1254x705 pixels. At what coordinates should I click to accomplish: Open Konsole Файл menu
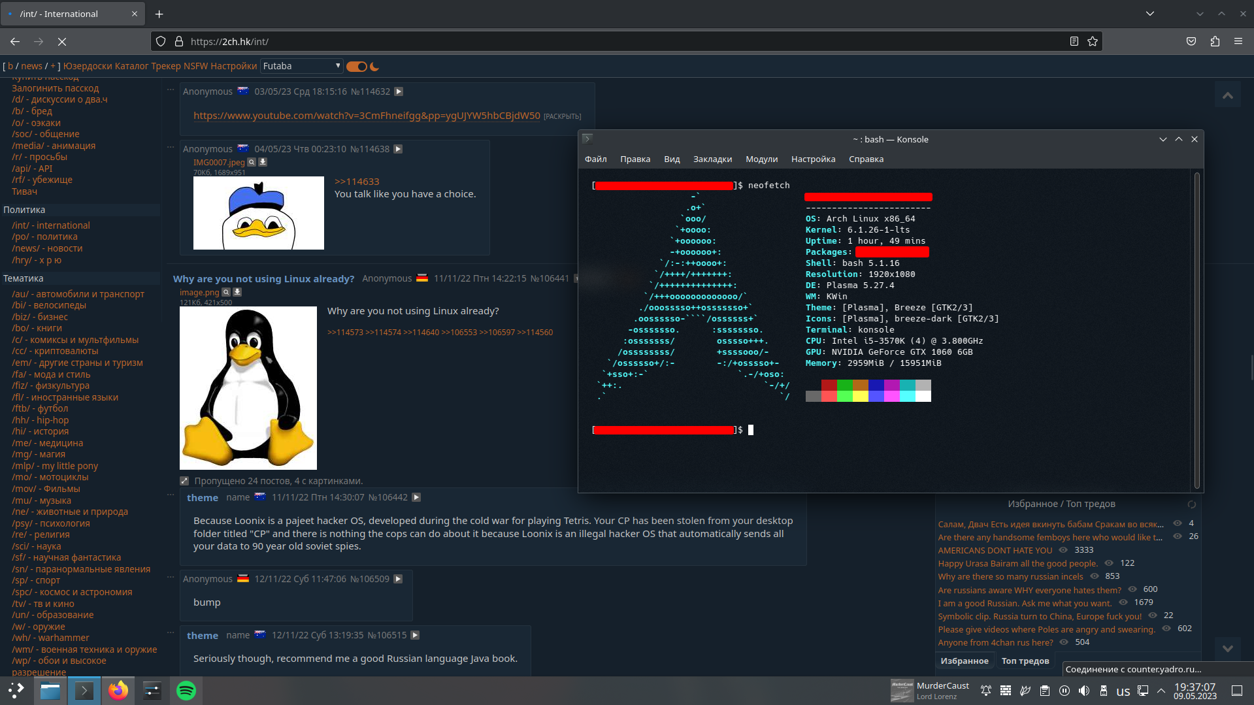596,159
